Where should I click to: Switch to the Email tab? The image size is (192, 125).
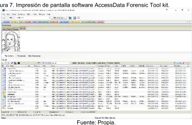[21, 22]
